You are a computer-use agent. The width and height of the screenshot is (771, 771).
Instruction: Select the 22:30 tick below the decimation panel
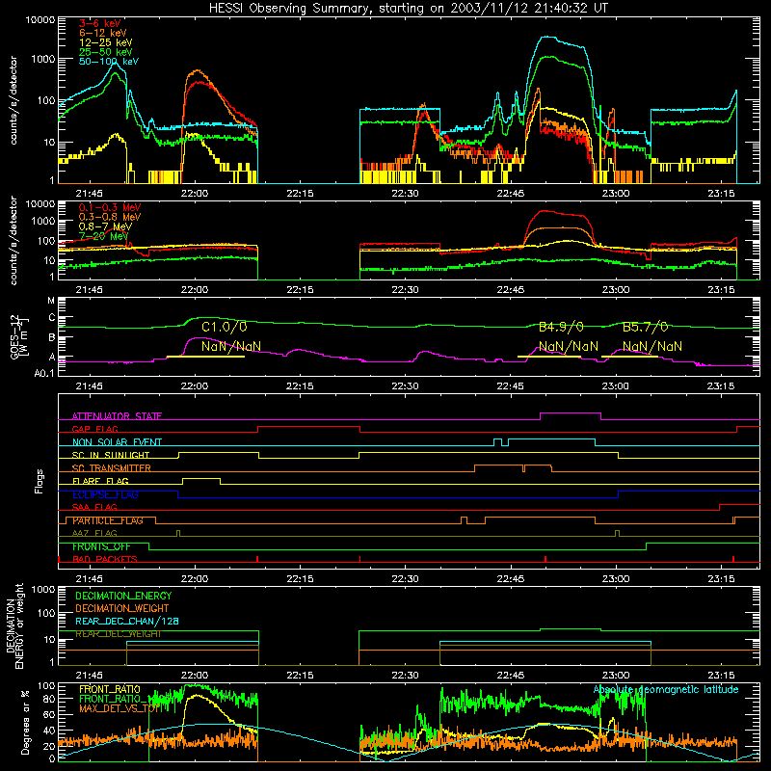(x=405, y=676)
